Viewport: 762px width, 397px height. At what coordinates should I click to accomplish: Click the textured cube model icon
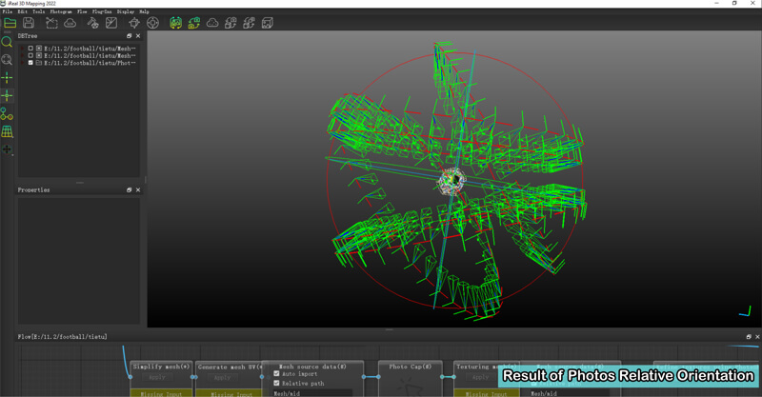267,23
